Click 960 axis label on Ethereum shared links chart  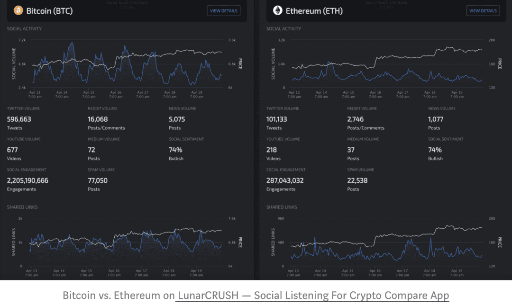281,218
